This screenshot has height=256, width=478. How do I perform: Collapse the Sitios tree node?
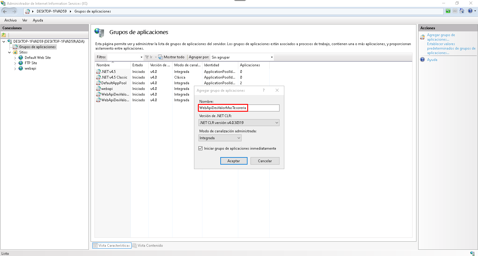click(x=10, y=52)
